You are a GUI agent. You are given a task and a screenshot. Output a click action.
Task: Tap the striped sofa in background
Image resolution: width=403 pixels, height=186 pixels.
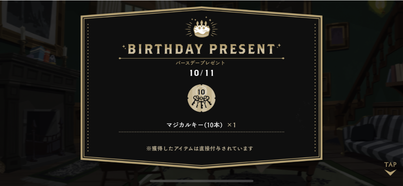tap(373, 139)
